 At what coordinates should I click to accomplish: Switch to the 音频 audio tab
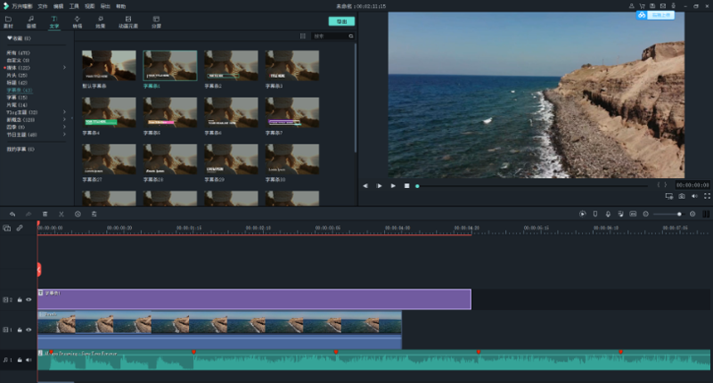[31, 21]
